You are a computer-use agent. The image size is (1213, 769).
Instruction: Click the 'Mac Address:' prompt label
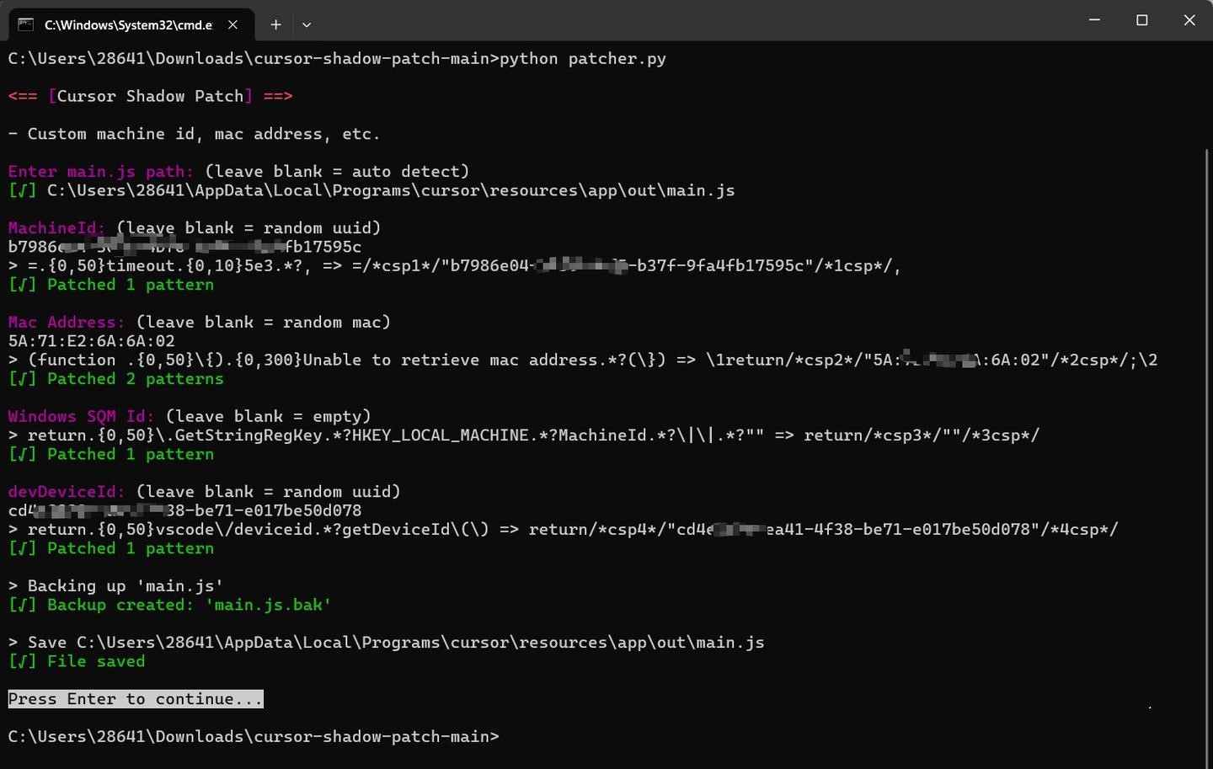pyautogui.click(x=67, y=323)
